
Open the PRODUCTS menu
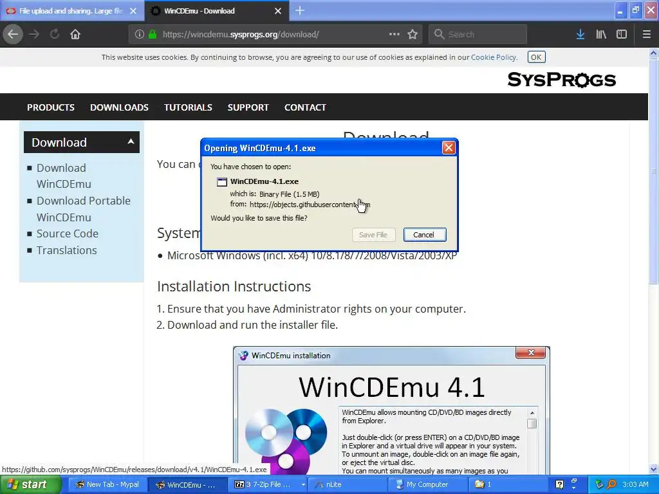coord(51,107)
